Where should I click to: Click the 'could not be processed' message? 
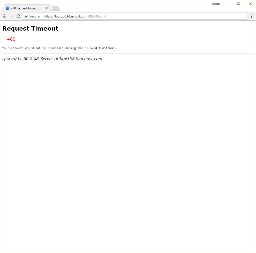pyautogui.click(x=59, y=48)
